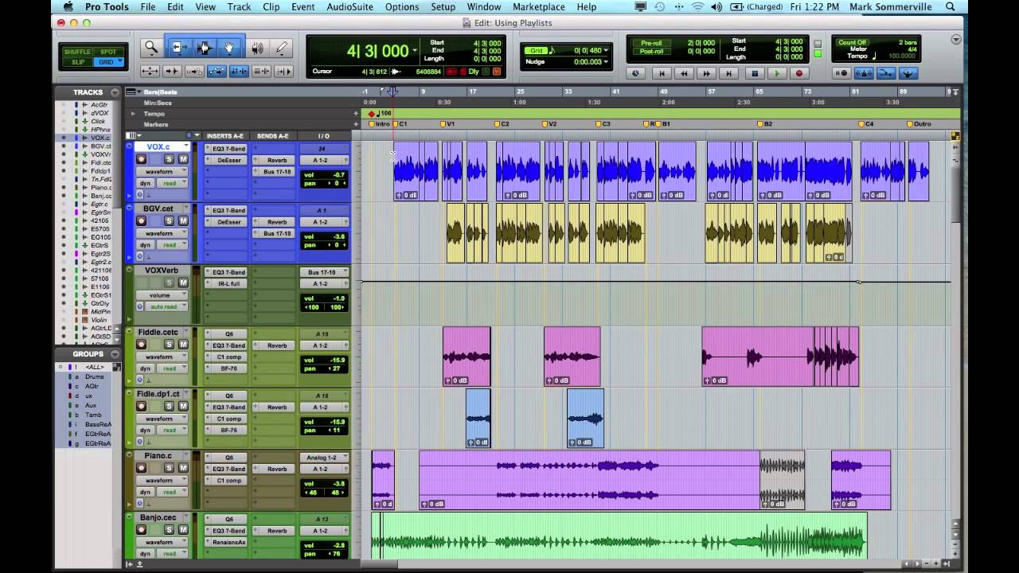Enable Slip edit mode

tap(78, 62)
